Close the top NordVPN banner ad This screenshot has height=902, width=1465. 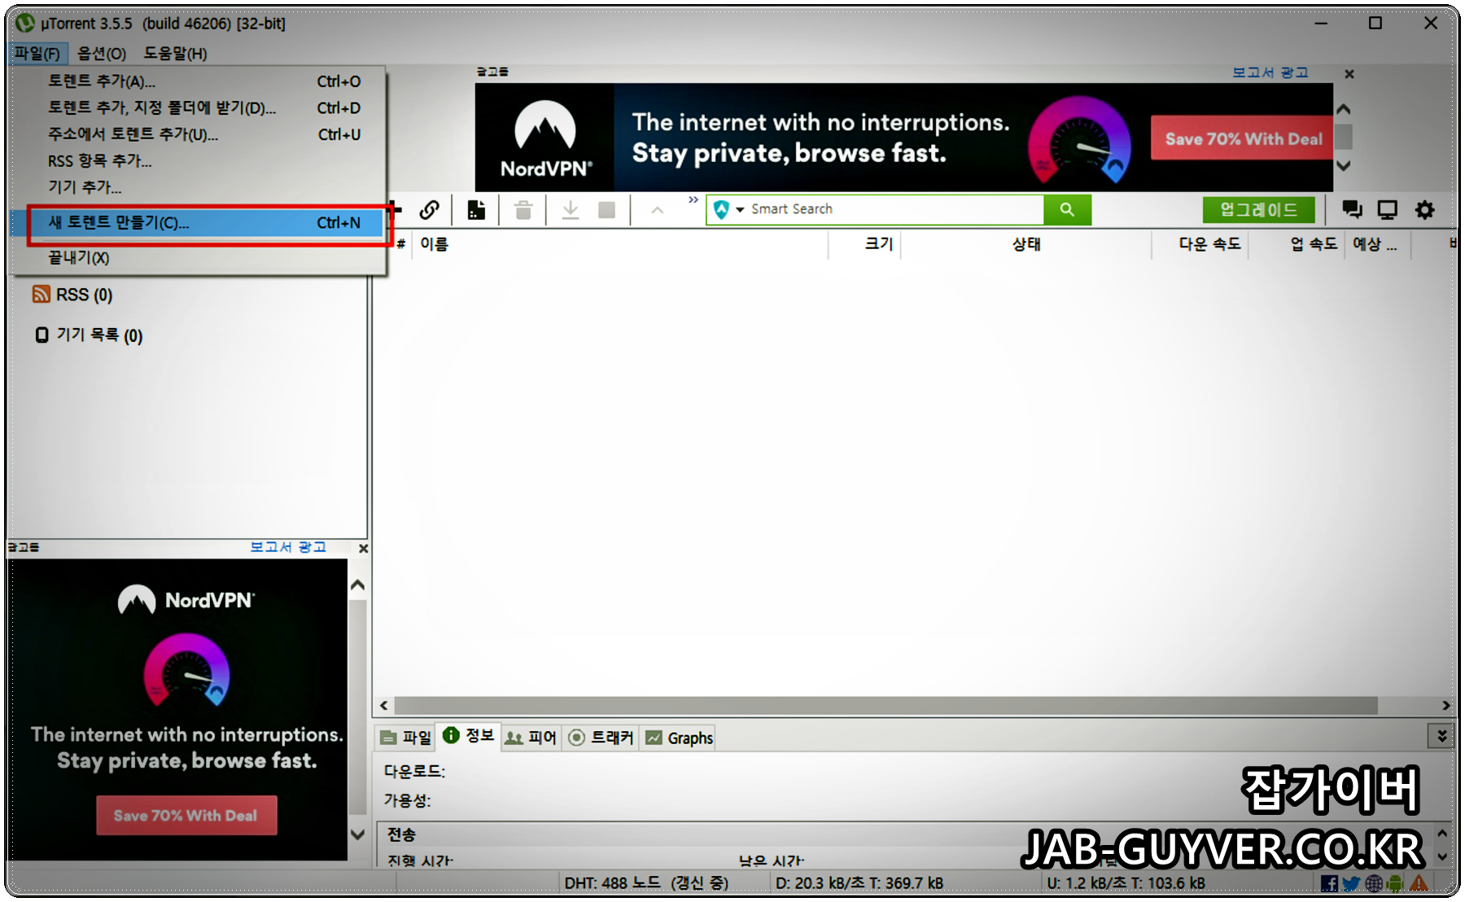click(x=1349, y=74)
